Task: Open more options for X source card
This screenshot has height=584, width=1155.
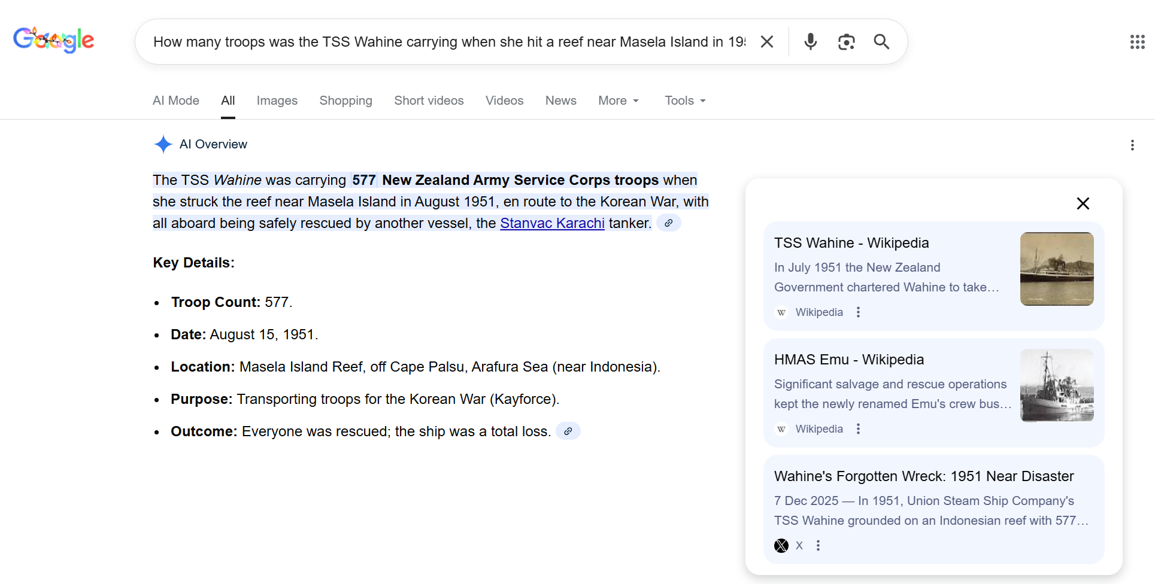Action: click(818, 545)
